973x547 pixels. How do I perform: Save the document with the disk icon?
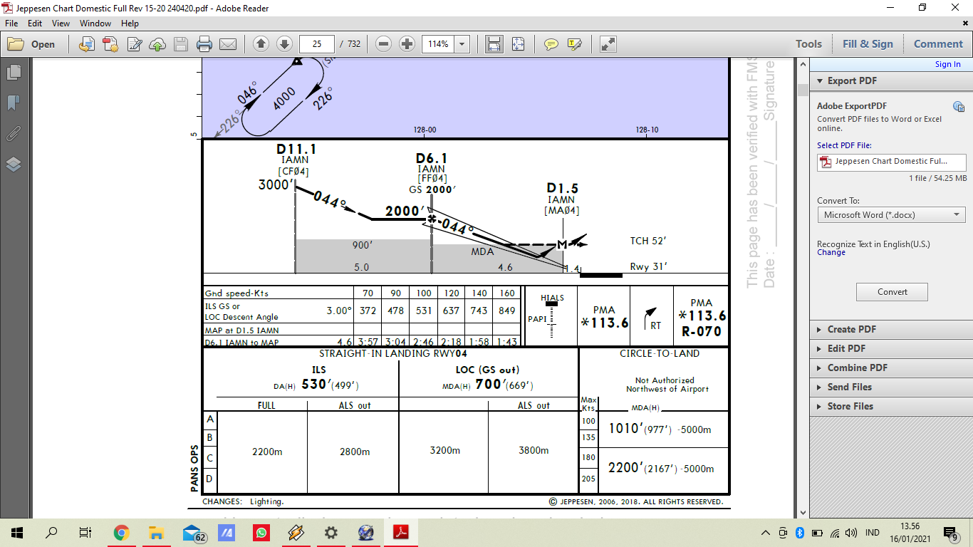point(181,44)
